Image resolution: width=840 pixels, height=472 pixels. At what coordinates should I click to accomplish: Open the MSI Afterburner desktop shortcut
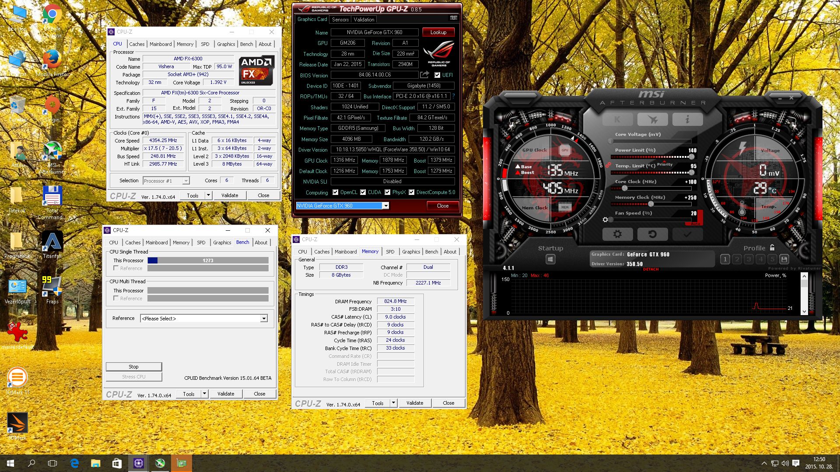(x=52, y=157)
